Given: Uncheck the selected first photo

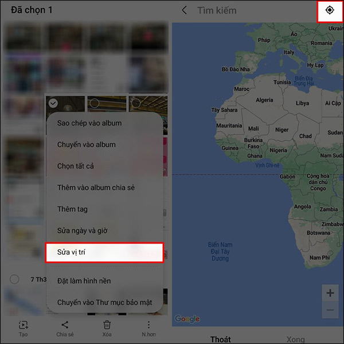Looking at the screenshot, I should click(53, 103).
